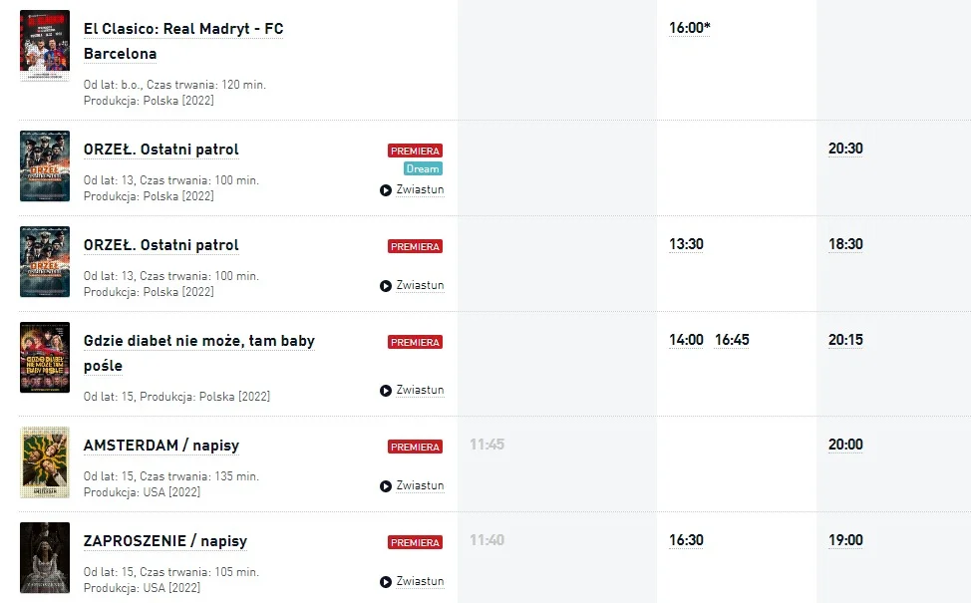
Task: Open the El Clasico movie poster
Action: point(45,45)
